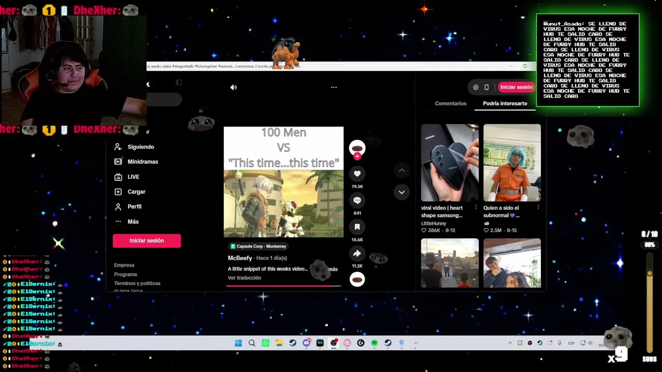Click the TikTok coin icon in header

(476, 87)
